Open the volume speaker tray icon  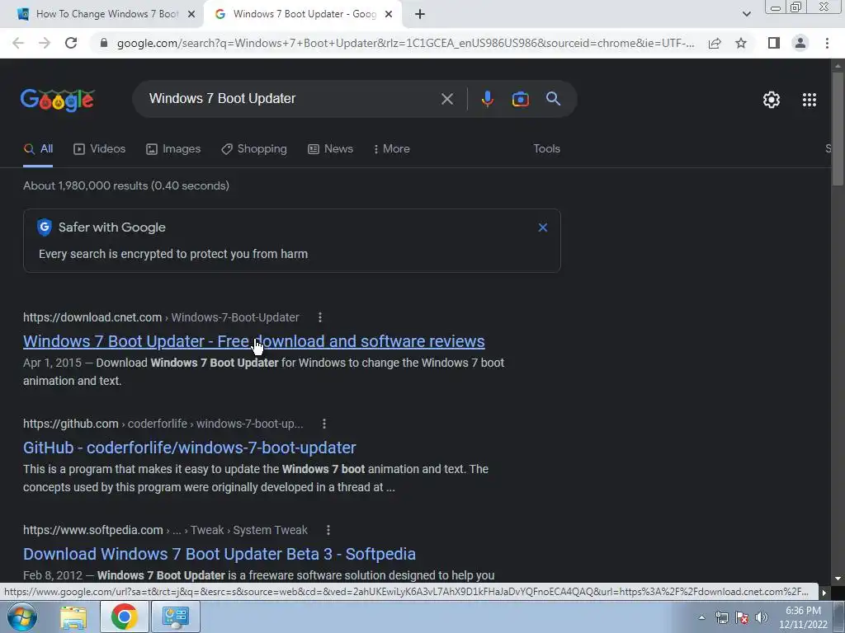click(762, 617)
